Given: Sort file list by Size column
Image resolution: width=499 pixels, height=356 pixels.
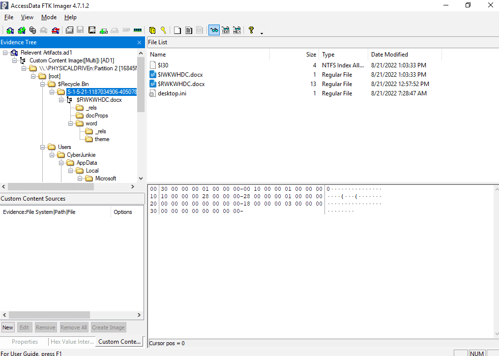Looking at the screenshot, I should point(294,55).
